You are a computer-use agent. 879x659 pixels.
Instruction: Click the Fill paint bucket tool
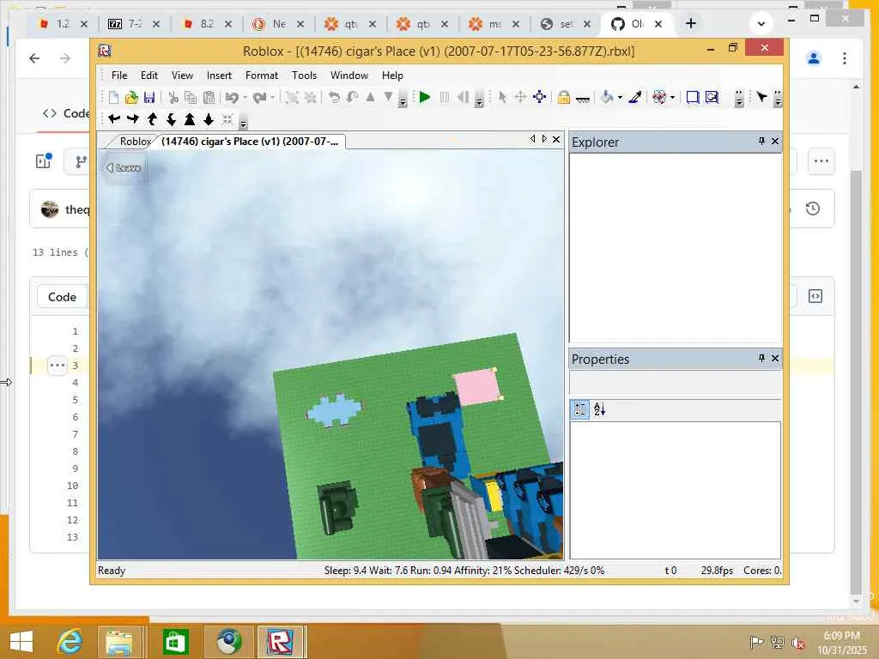606,98
